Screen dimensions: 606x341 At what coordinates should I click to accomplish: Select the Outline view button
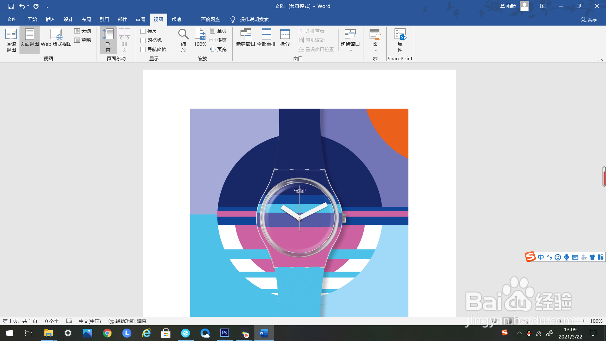click(x=83, y=31)
